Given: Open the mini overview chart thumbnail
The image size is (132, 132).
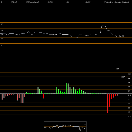Looking at the screenshot, I should point(65,126).
